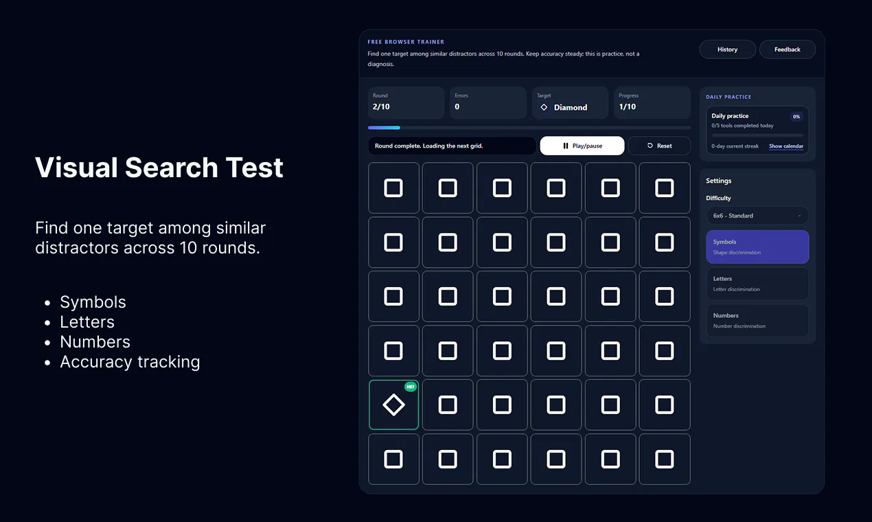Click the diamond icon in the Target card
This screenshot has width=872, height=522.
pos(544,107)
